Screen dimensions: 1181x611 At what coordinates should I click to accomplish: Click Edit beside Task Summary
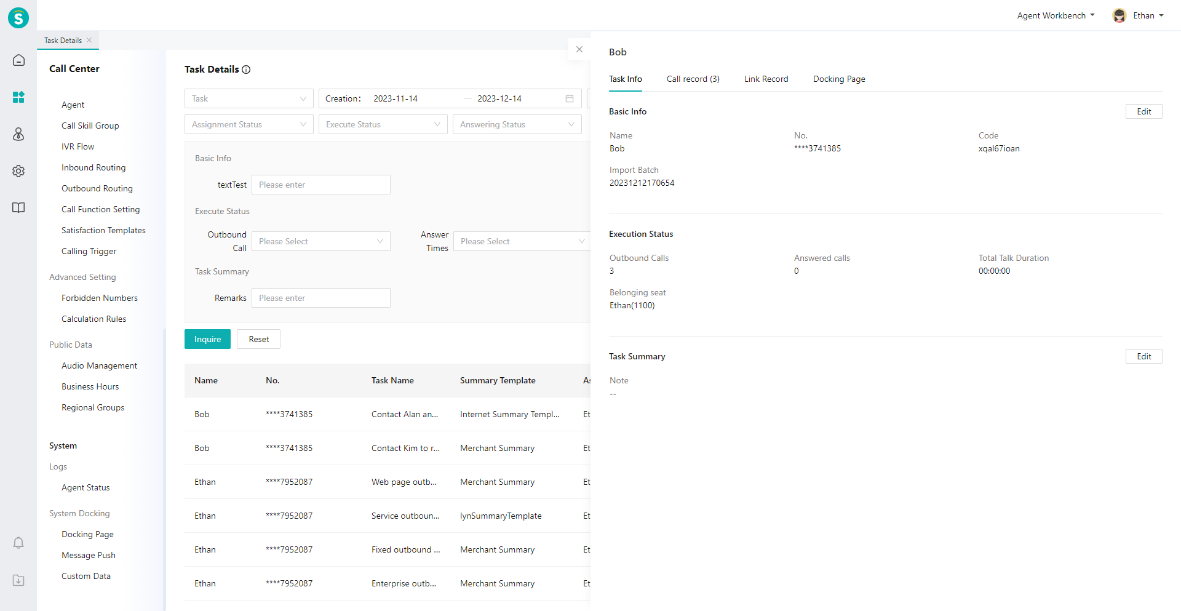click(1144, 356)
